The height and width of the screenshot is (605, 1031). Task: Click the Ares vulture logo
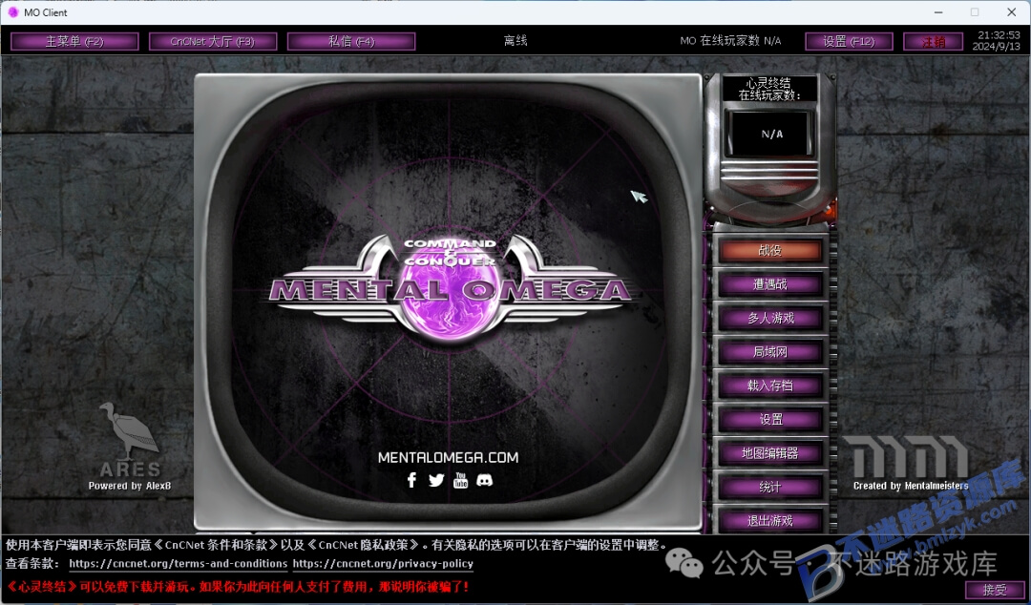tap(129, 430)
